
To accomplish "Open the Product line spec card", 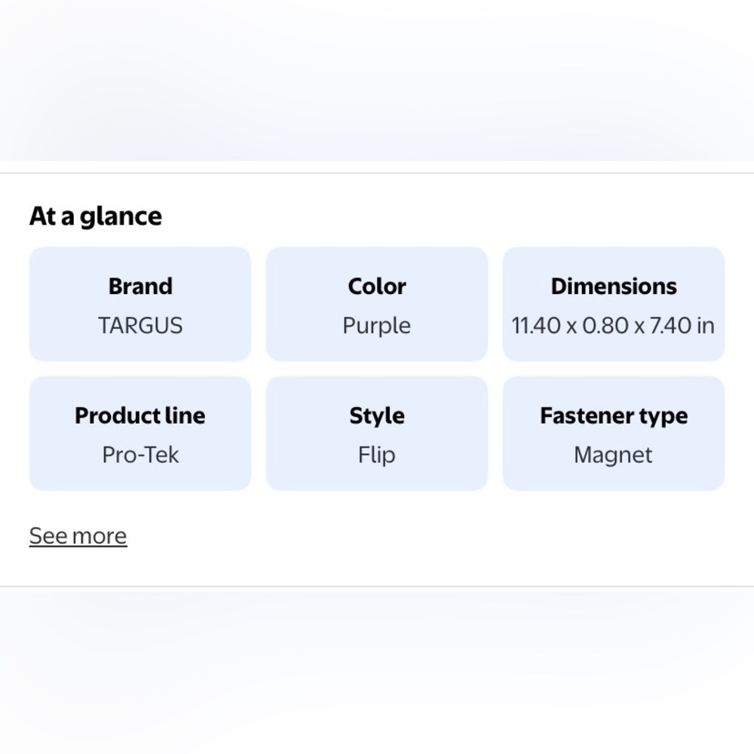I will click(140, 434).
